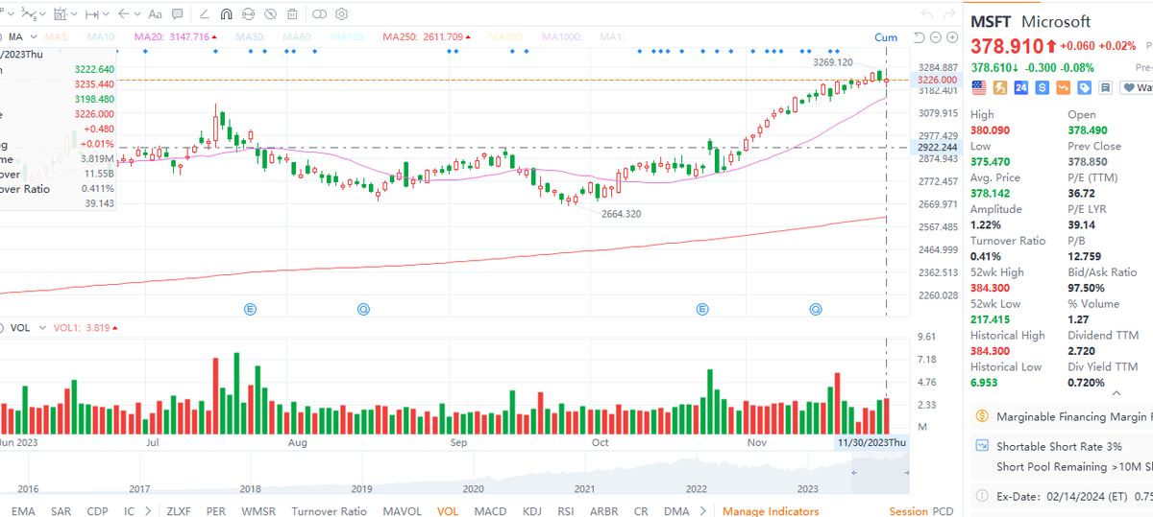Click the orange downtrend short icon
Image resolution: width=1153 pixels, height=517 pixels.
pos(1064,87)
